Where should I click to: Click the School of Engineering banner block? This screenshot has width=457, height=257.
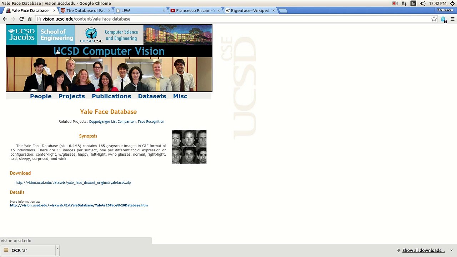56,35
